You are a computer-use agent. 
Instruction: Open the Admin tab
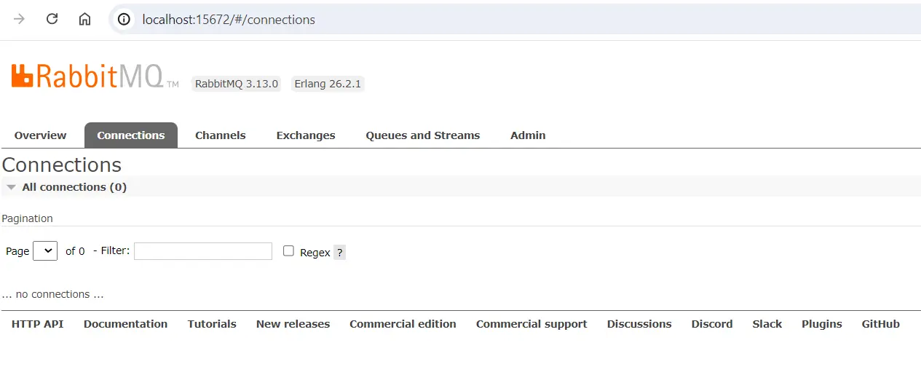[x=528, y=135]
